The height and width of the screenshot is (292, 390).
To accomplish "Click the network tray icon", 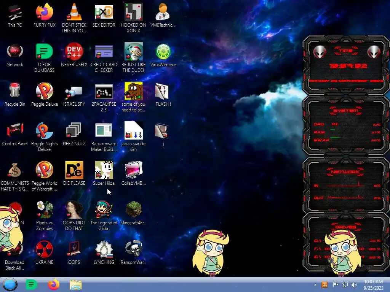I will (x=345, y=284).
